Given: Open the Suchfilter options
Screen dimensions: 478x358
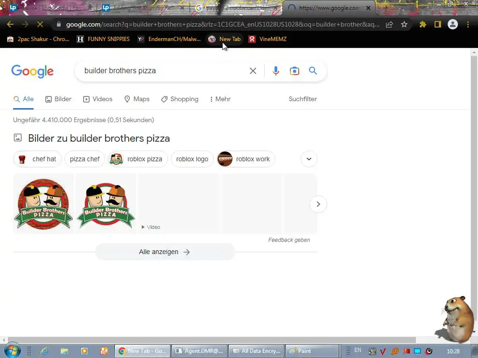Looking at the screenshot, I should (x=302, y=99).
